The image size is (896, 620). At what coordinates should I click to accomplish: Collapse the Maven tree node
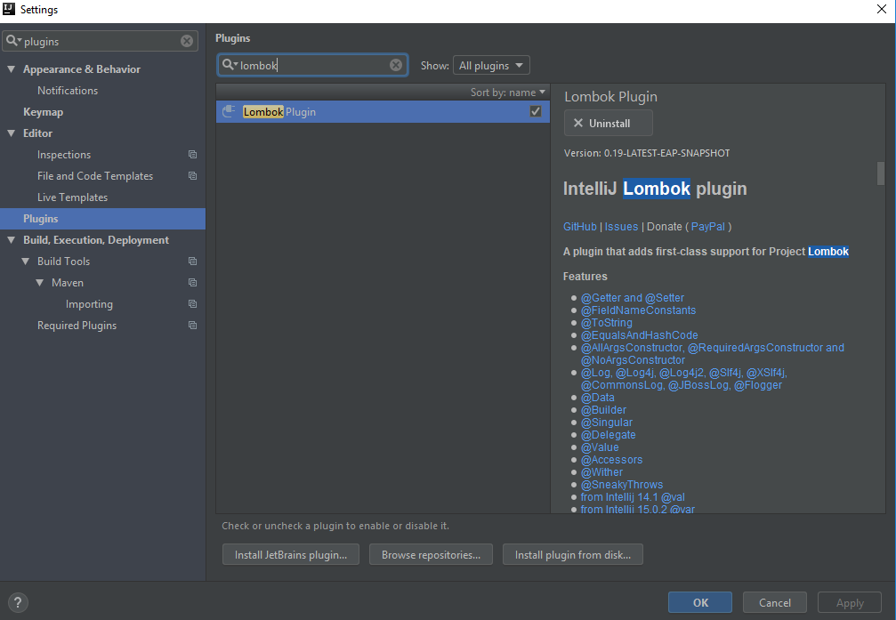pyautogui.click(x=40, y=283)
